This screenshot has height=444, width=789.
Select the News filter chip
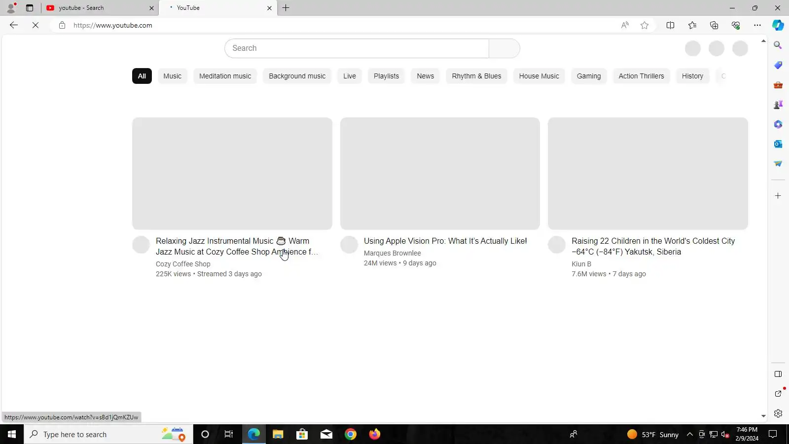pyautogui.click(x=426, y=76)
